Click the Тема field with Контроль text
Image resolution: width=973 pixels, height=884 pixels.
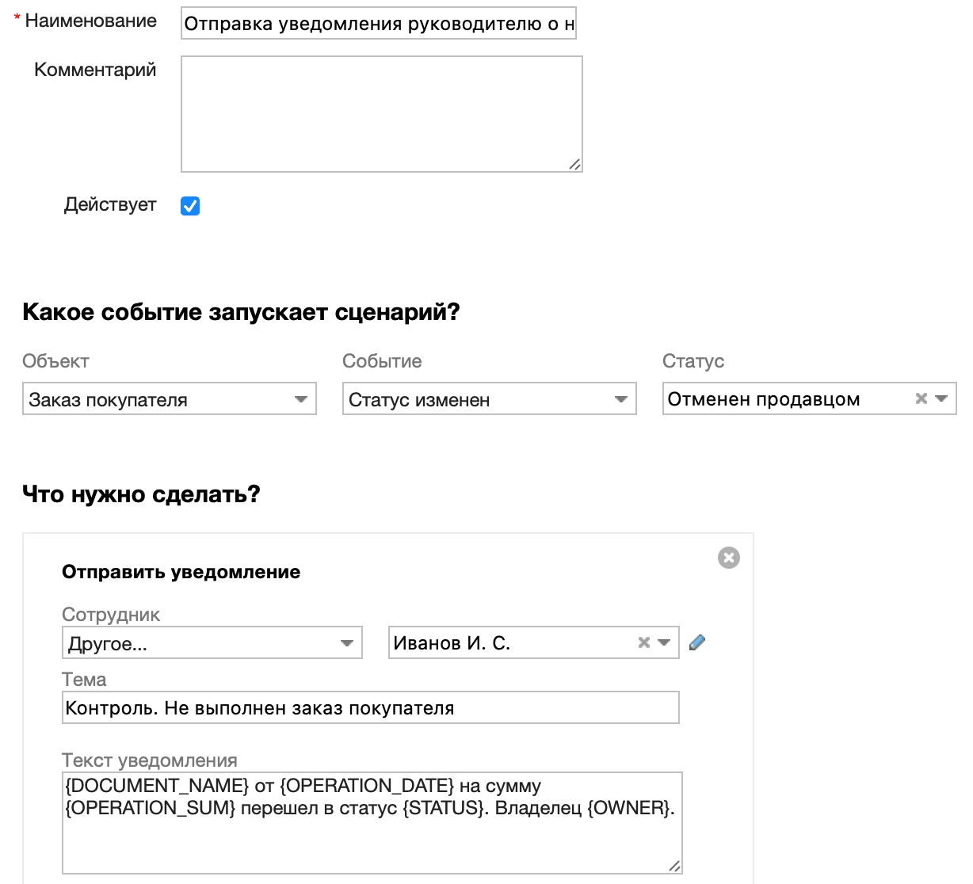[x=370, y=707]
